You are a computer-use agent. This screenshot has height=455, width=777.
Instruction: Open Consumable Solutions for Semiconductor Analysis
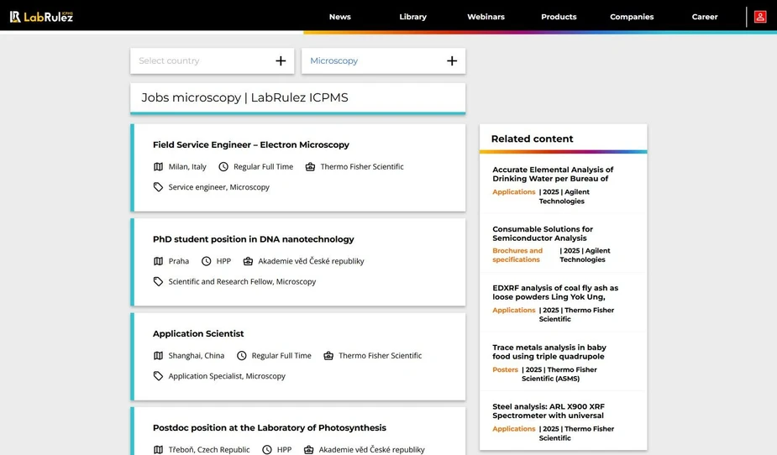point(542,233)
